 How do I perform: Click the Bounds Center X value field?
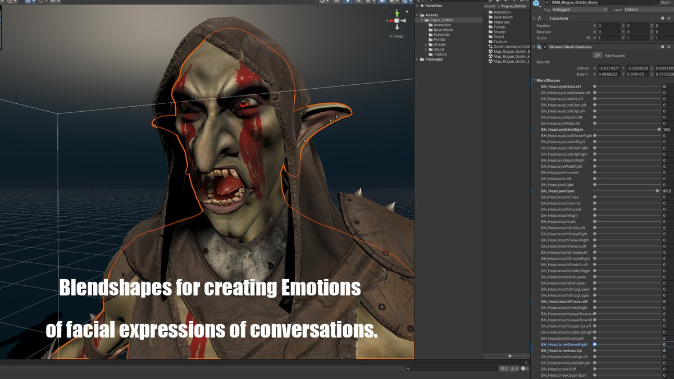[608, 68]
